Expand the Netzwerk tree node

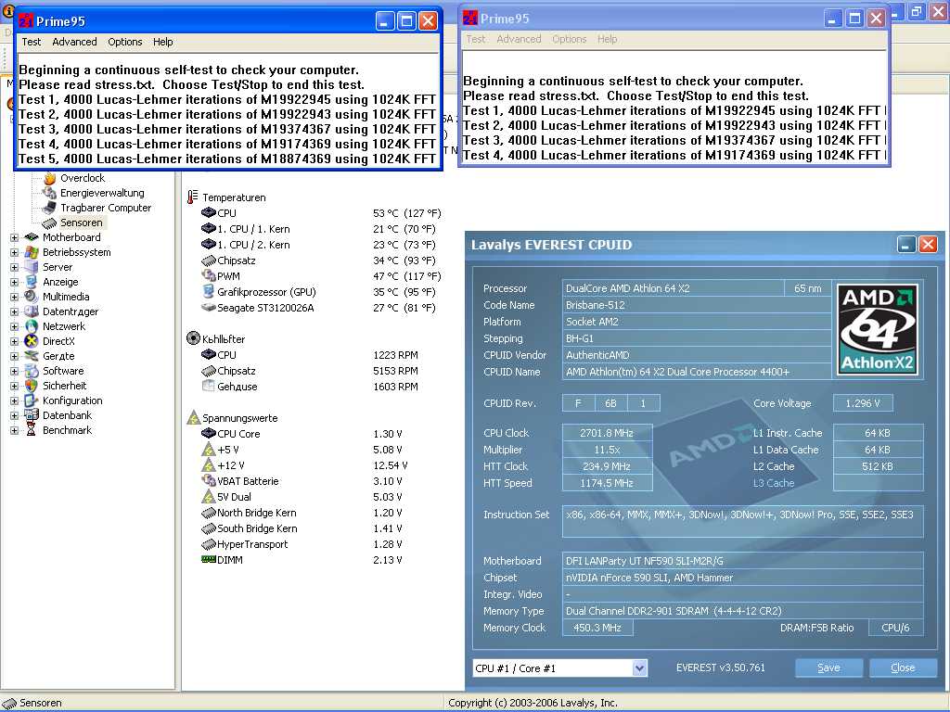[x=14, y=326]
